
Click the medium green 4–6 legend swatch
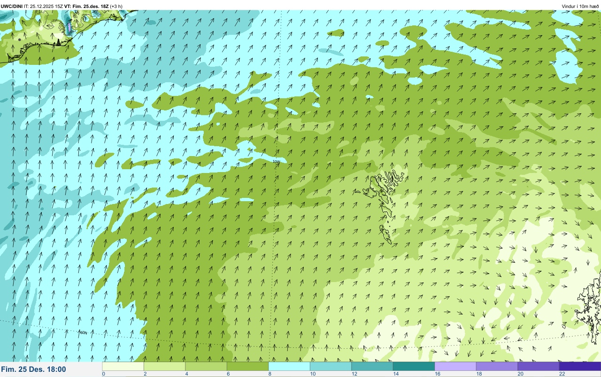point(206,366)
